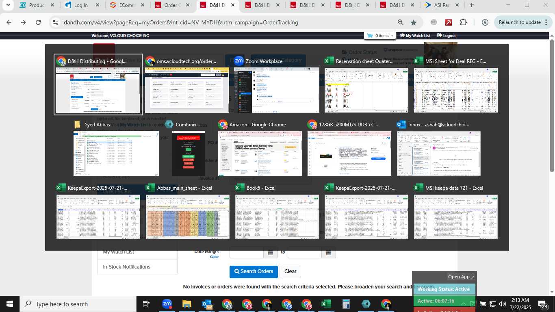Click the Date Range end date field
The width and height of the screenshot is (555, 312).
(x=305, y=252)
